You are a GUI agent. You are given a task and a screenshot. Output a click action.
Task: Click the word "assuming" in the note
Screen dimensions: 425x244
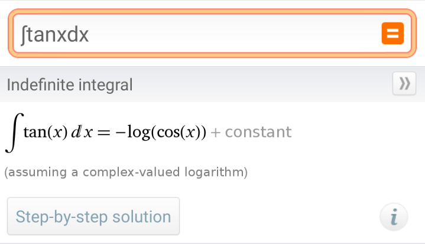click(x=28, y=173)
